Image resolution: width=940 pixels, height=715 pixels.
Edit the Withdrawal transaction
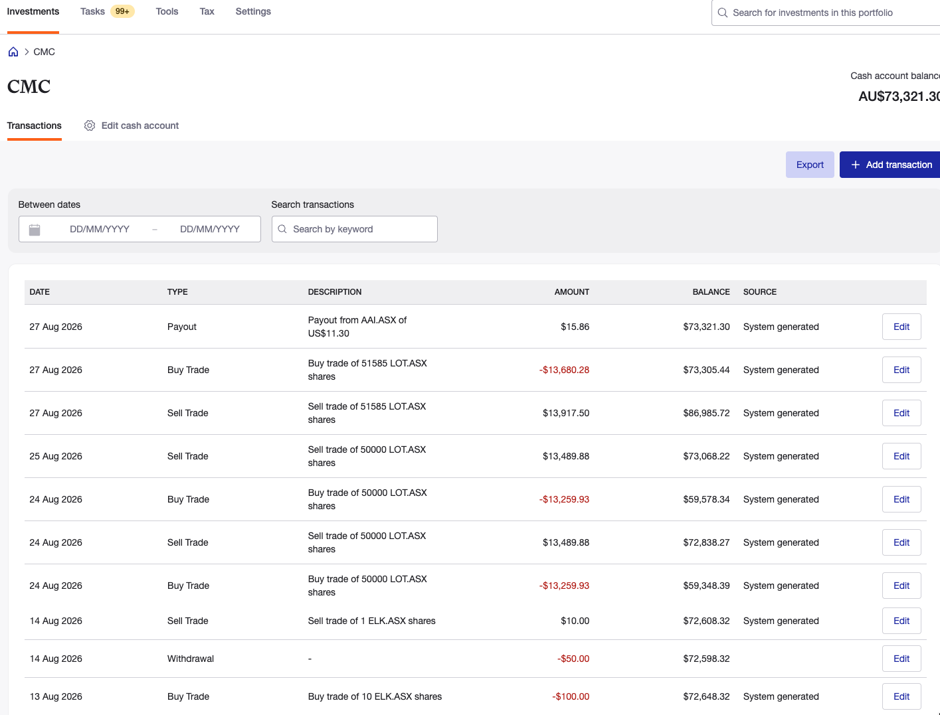coord(901,659)
